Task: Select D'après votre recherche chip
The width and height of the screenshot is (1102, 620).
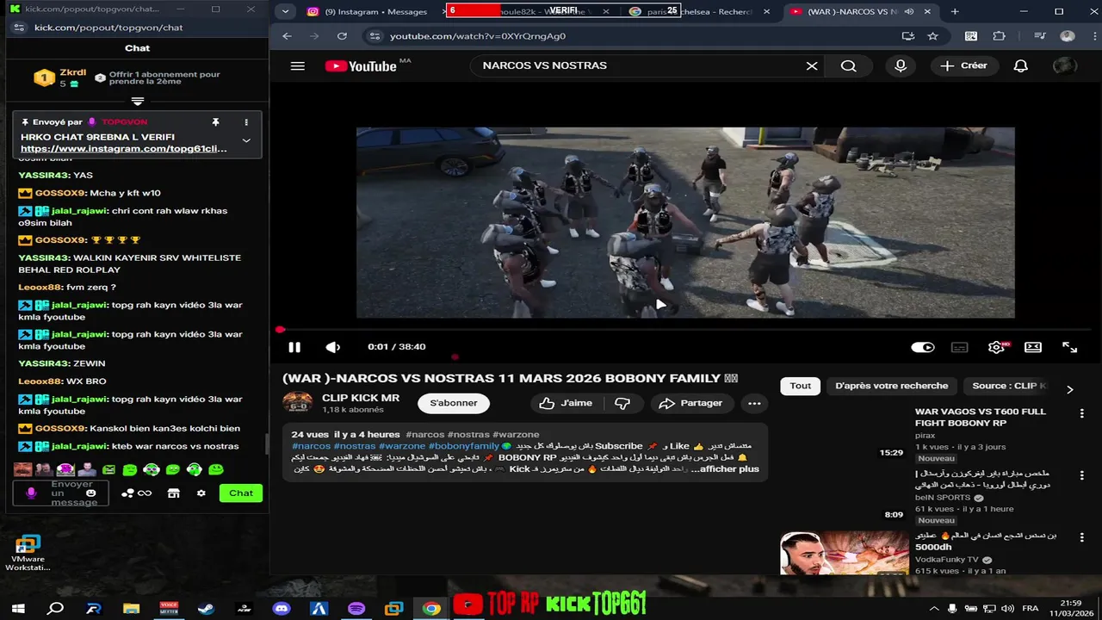Action: click(891, 386)
